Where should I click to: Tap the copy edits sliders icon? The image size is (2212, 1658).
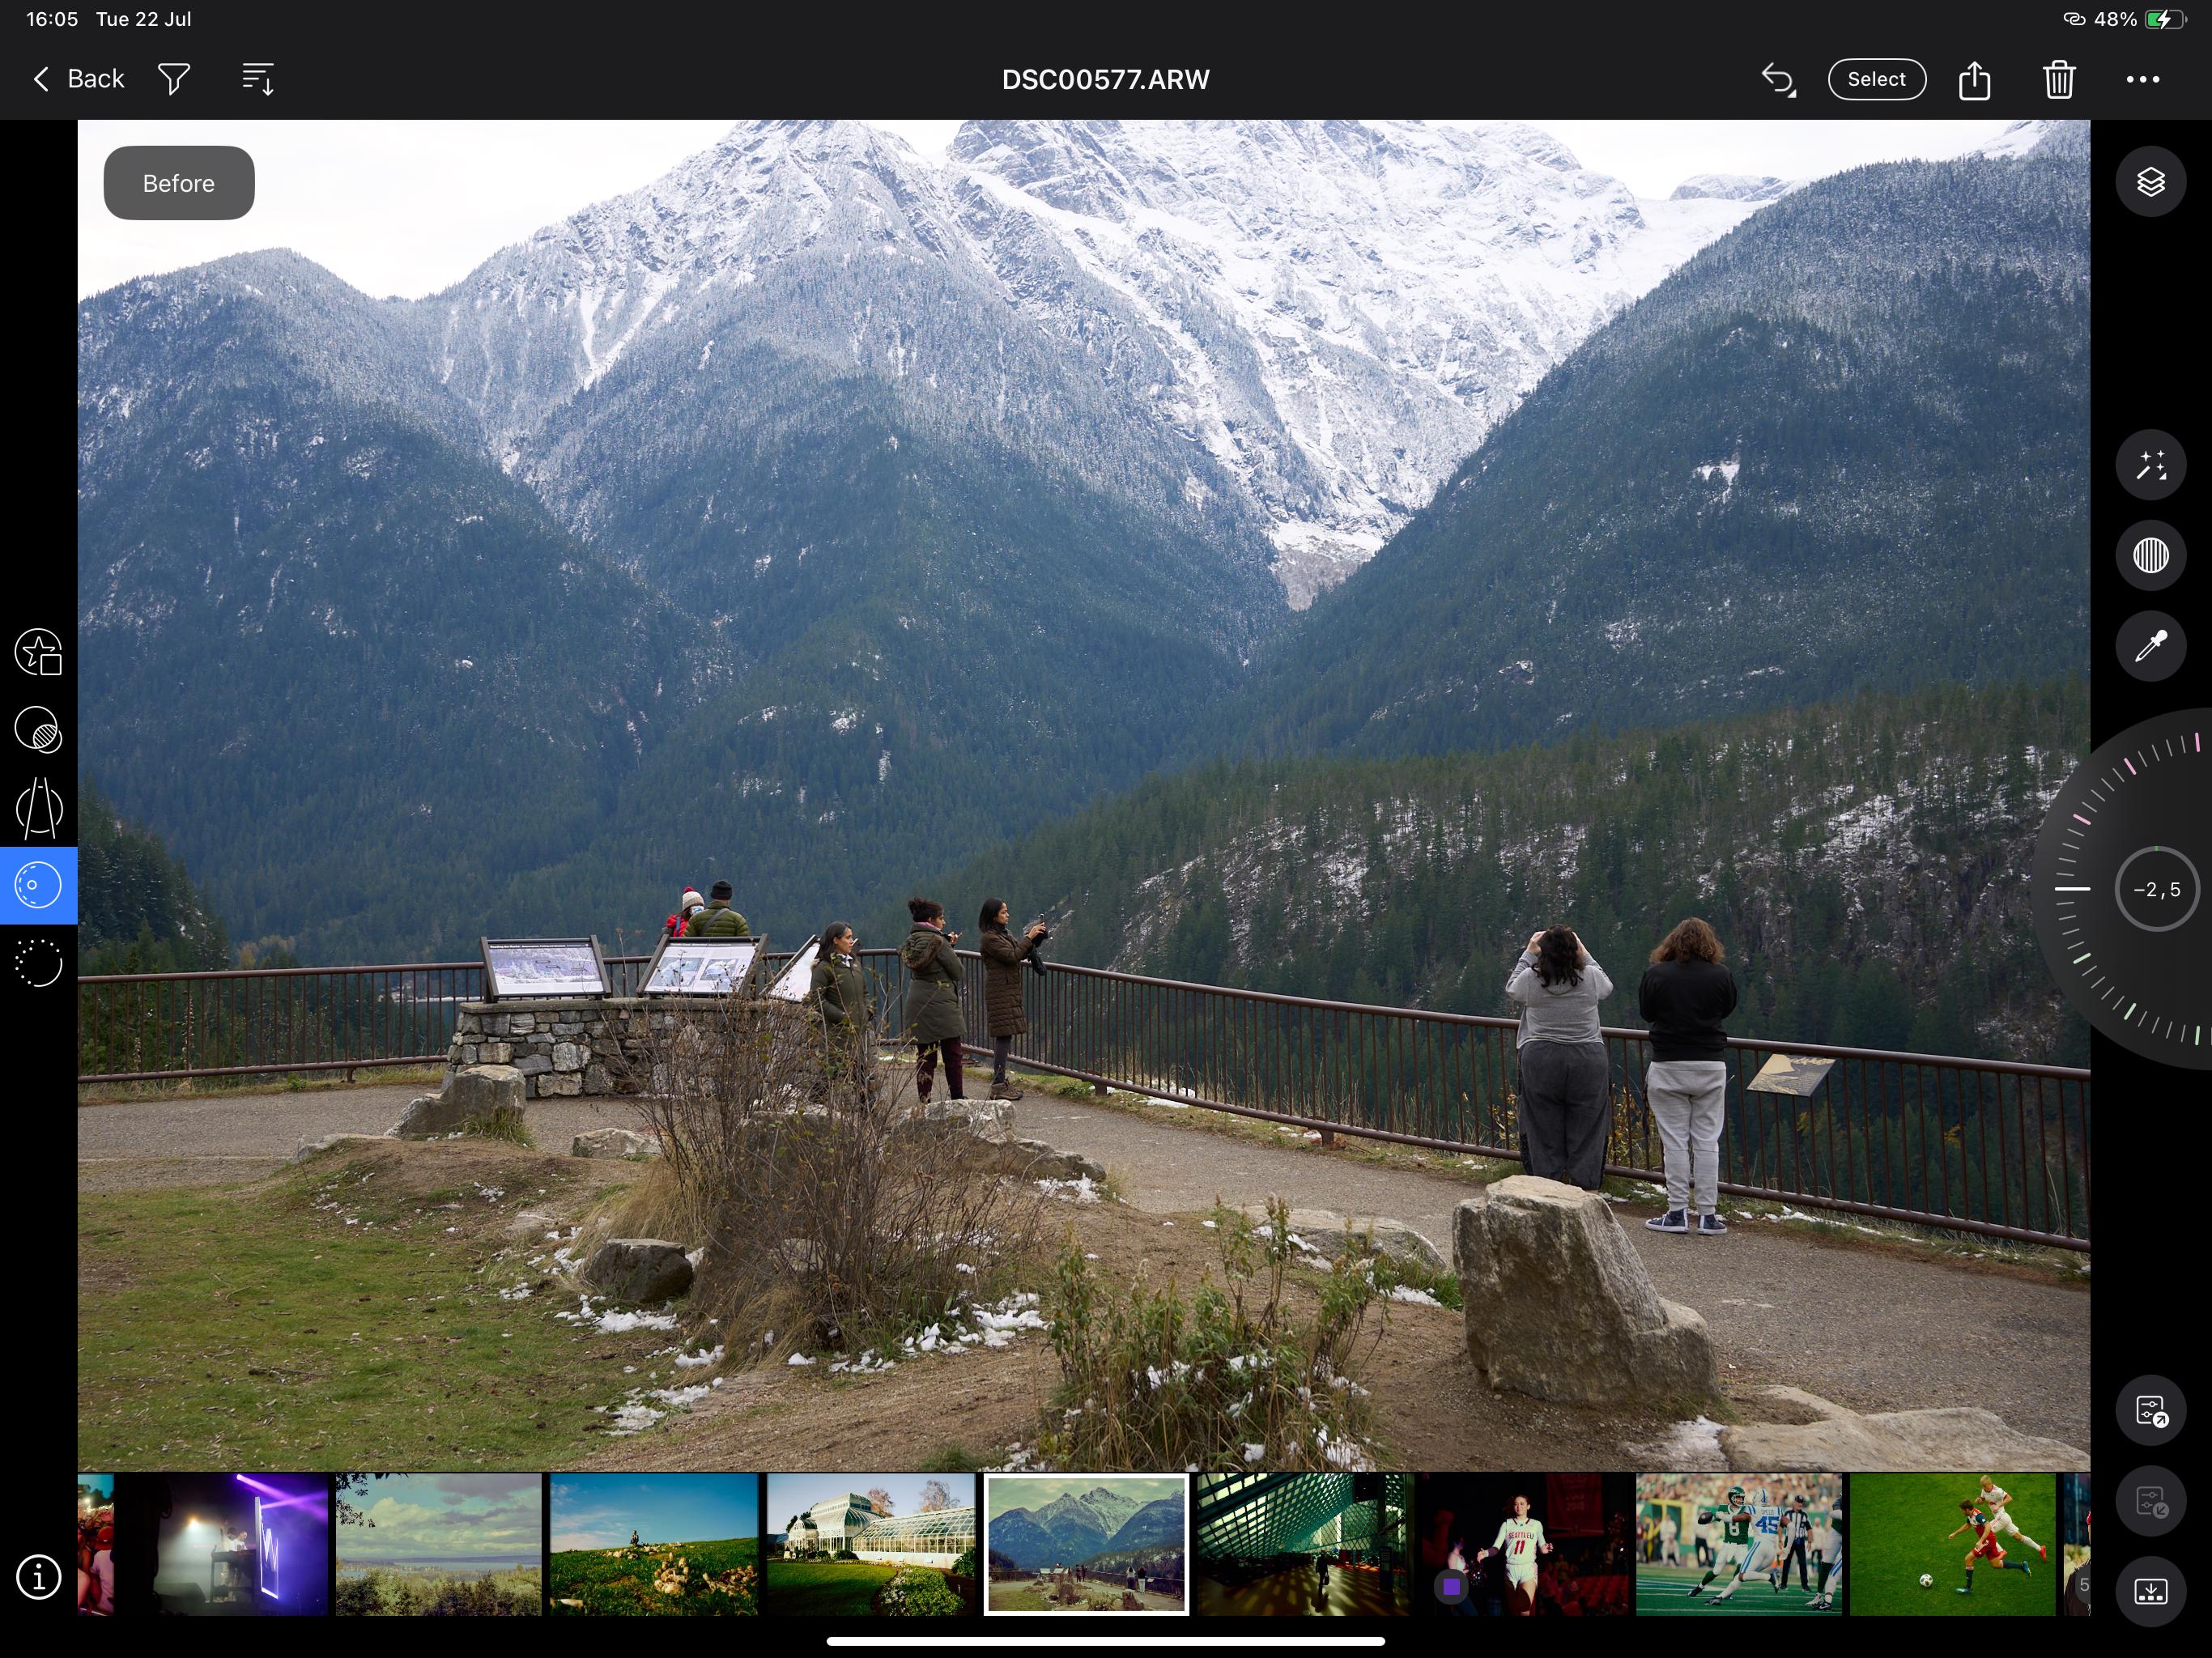(2150, 1410)
